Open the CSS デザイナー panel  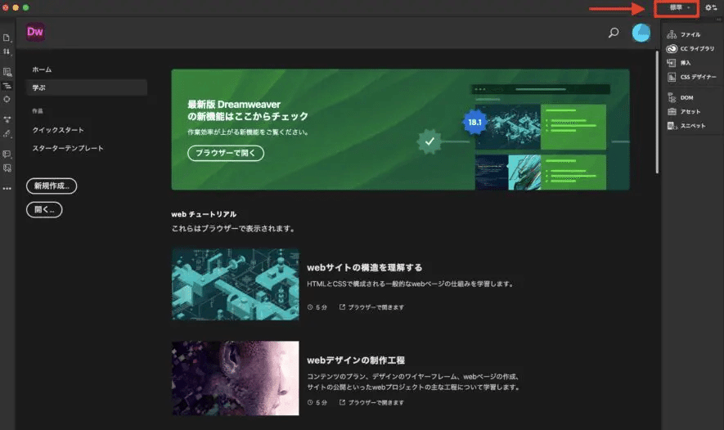691,77
